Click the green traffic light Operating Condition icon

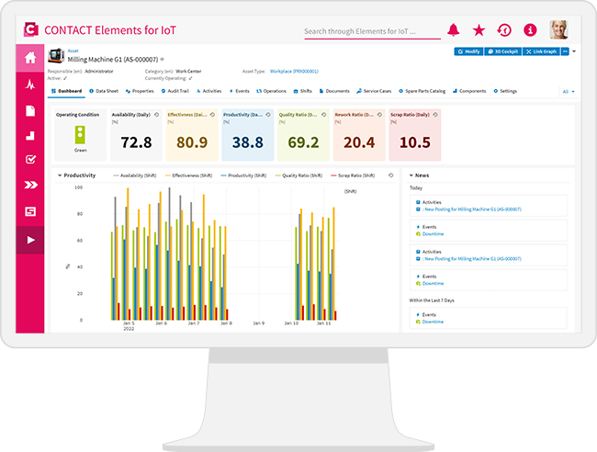click(80, 135)
